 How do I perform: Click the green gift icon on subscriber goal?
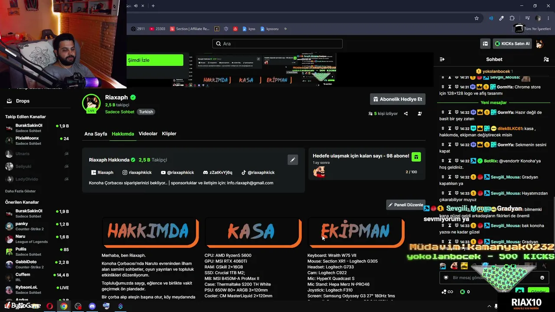416,157
